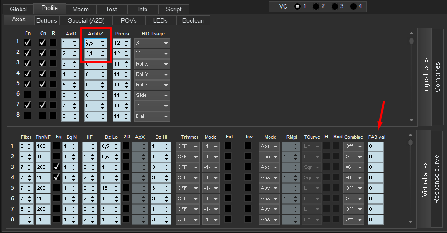This screenshot has width=447, height=233.
Task: Enable the En checkbox for logical axis 6
Action: 27,95
